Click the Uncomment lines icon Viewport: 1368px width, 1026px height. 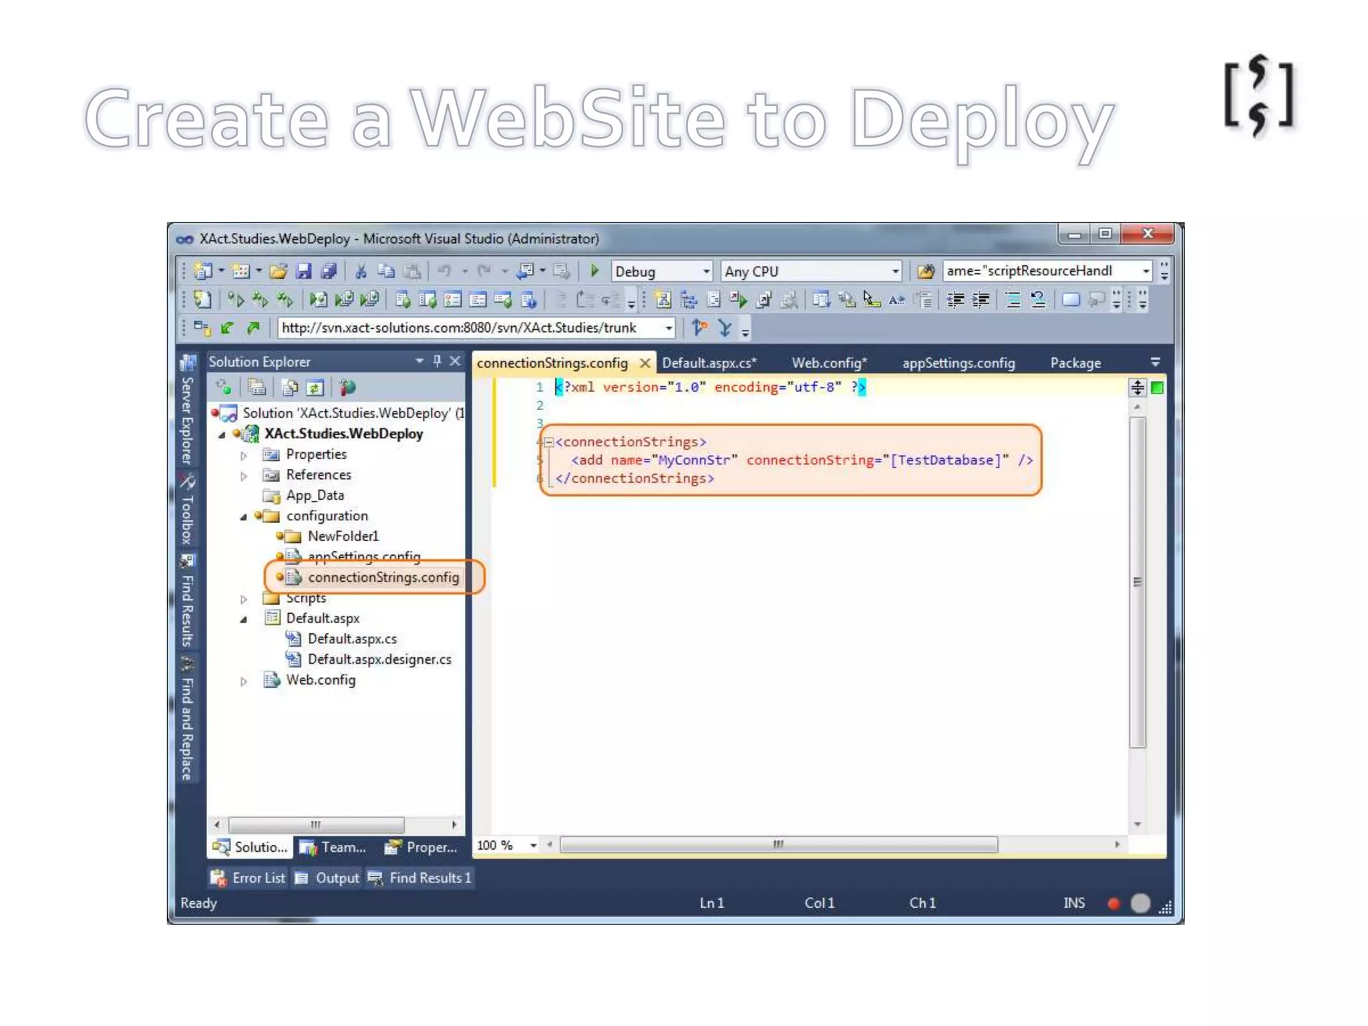[1038, 300]
